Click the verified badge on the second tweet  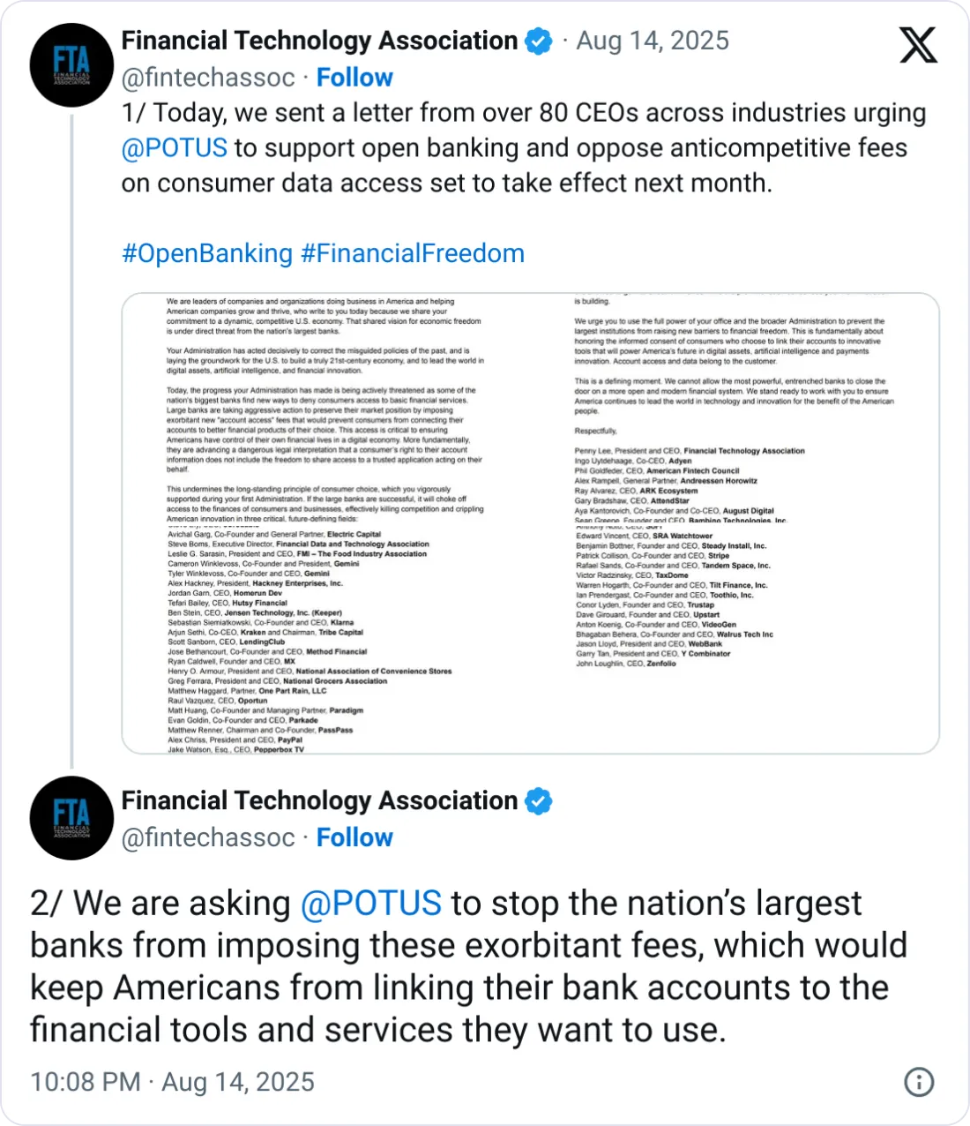[x=539, y=801]
